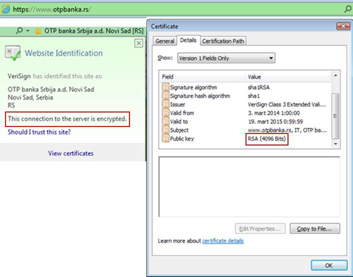
Task: Click OK to close the Certificate dialog
Action: 329,265
